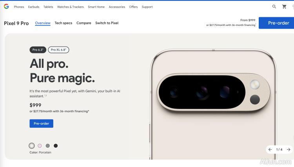
Task: Click the large Pre-order button in header
Action: tap(276, 23)
